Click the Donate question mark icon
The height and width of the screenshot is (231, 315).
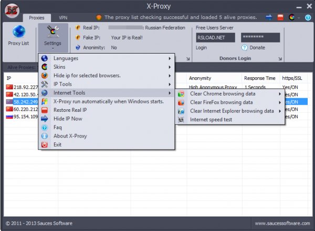click(245, 48)
